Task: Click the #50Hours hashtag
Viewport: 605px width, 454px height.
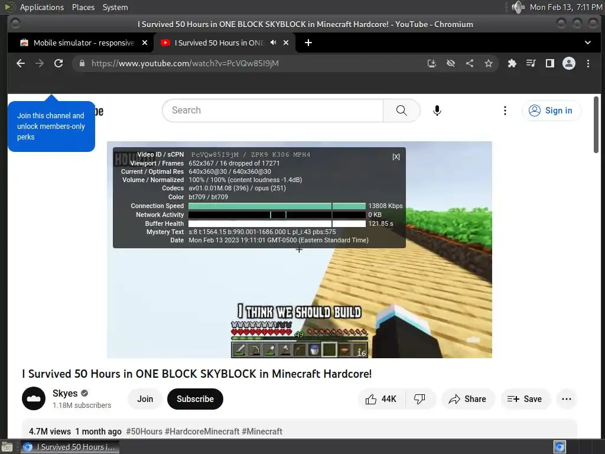Action: point(144,431)
